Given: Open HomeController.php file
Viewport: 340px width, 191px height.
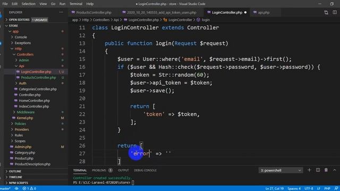Looking at the screenshot, I should click(34, 101).
